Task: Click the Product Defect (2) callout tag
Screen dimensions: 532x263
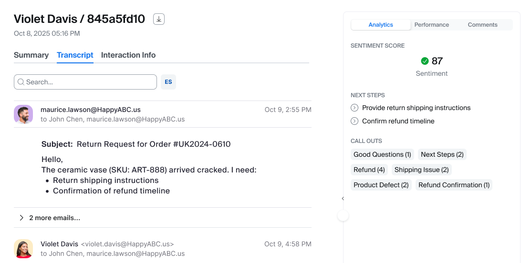Action: pos(381,185)
